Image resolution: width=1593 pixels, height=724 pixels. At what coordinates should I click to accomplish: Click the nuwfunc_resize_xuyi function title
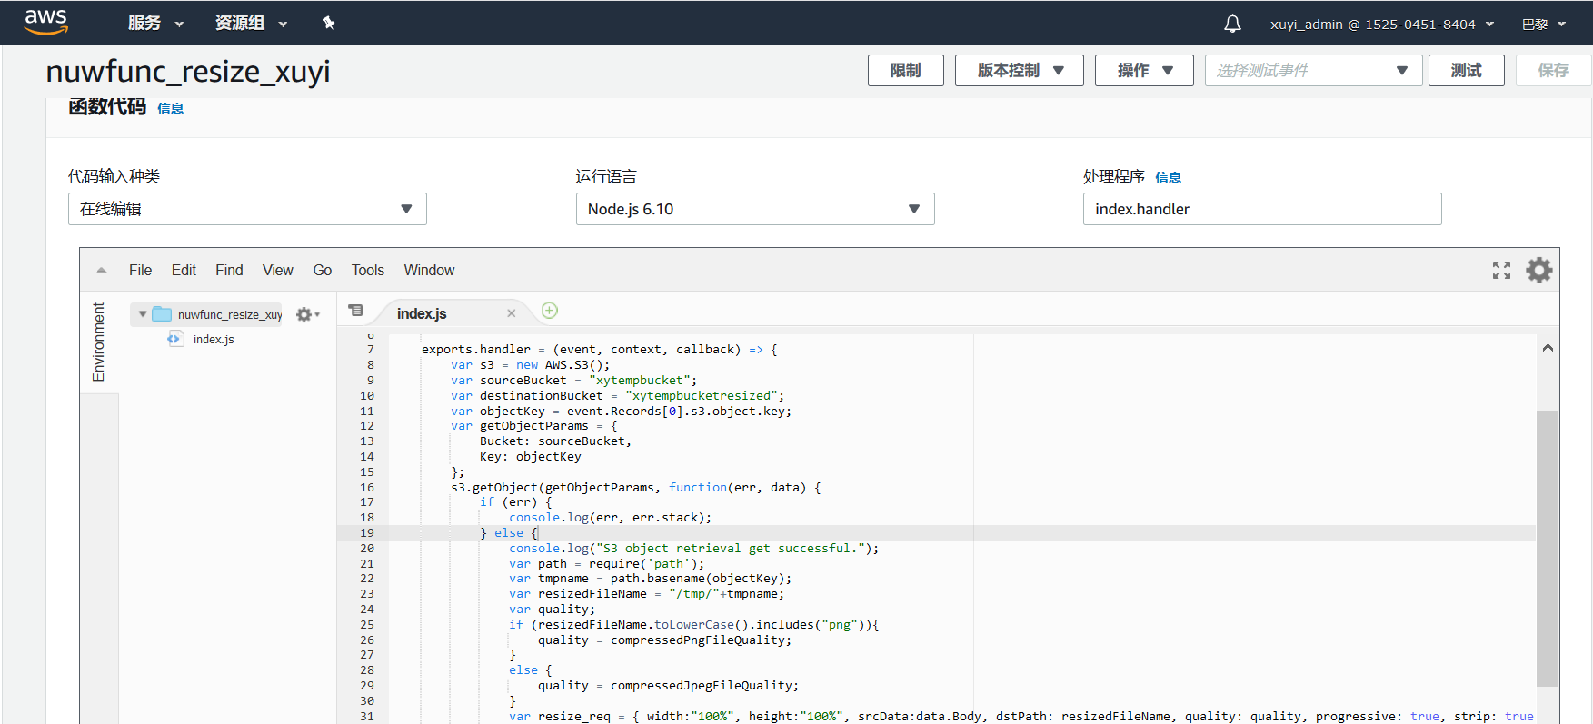coord(188,71)
